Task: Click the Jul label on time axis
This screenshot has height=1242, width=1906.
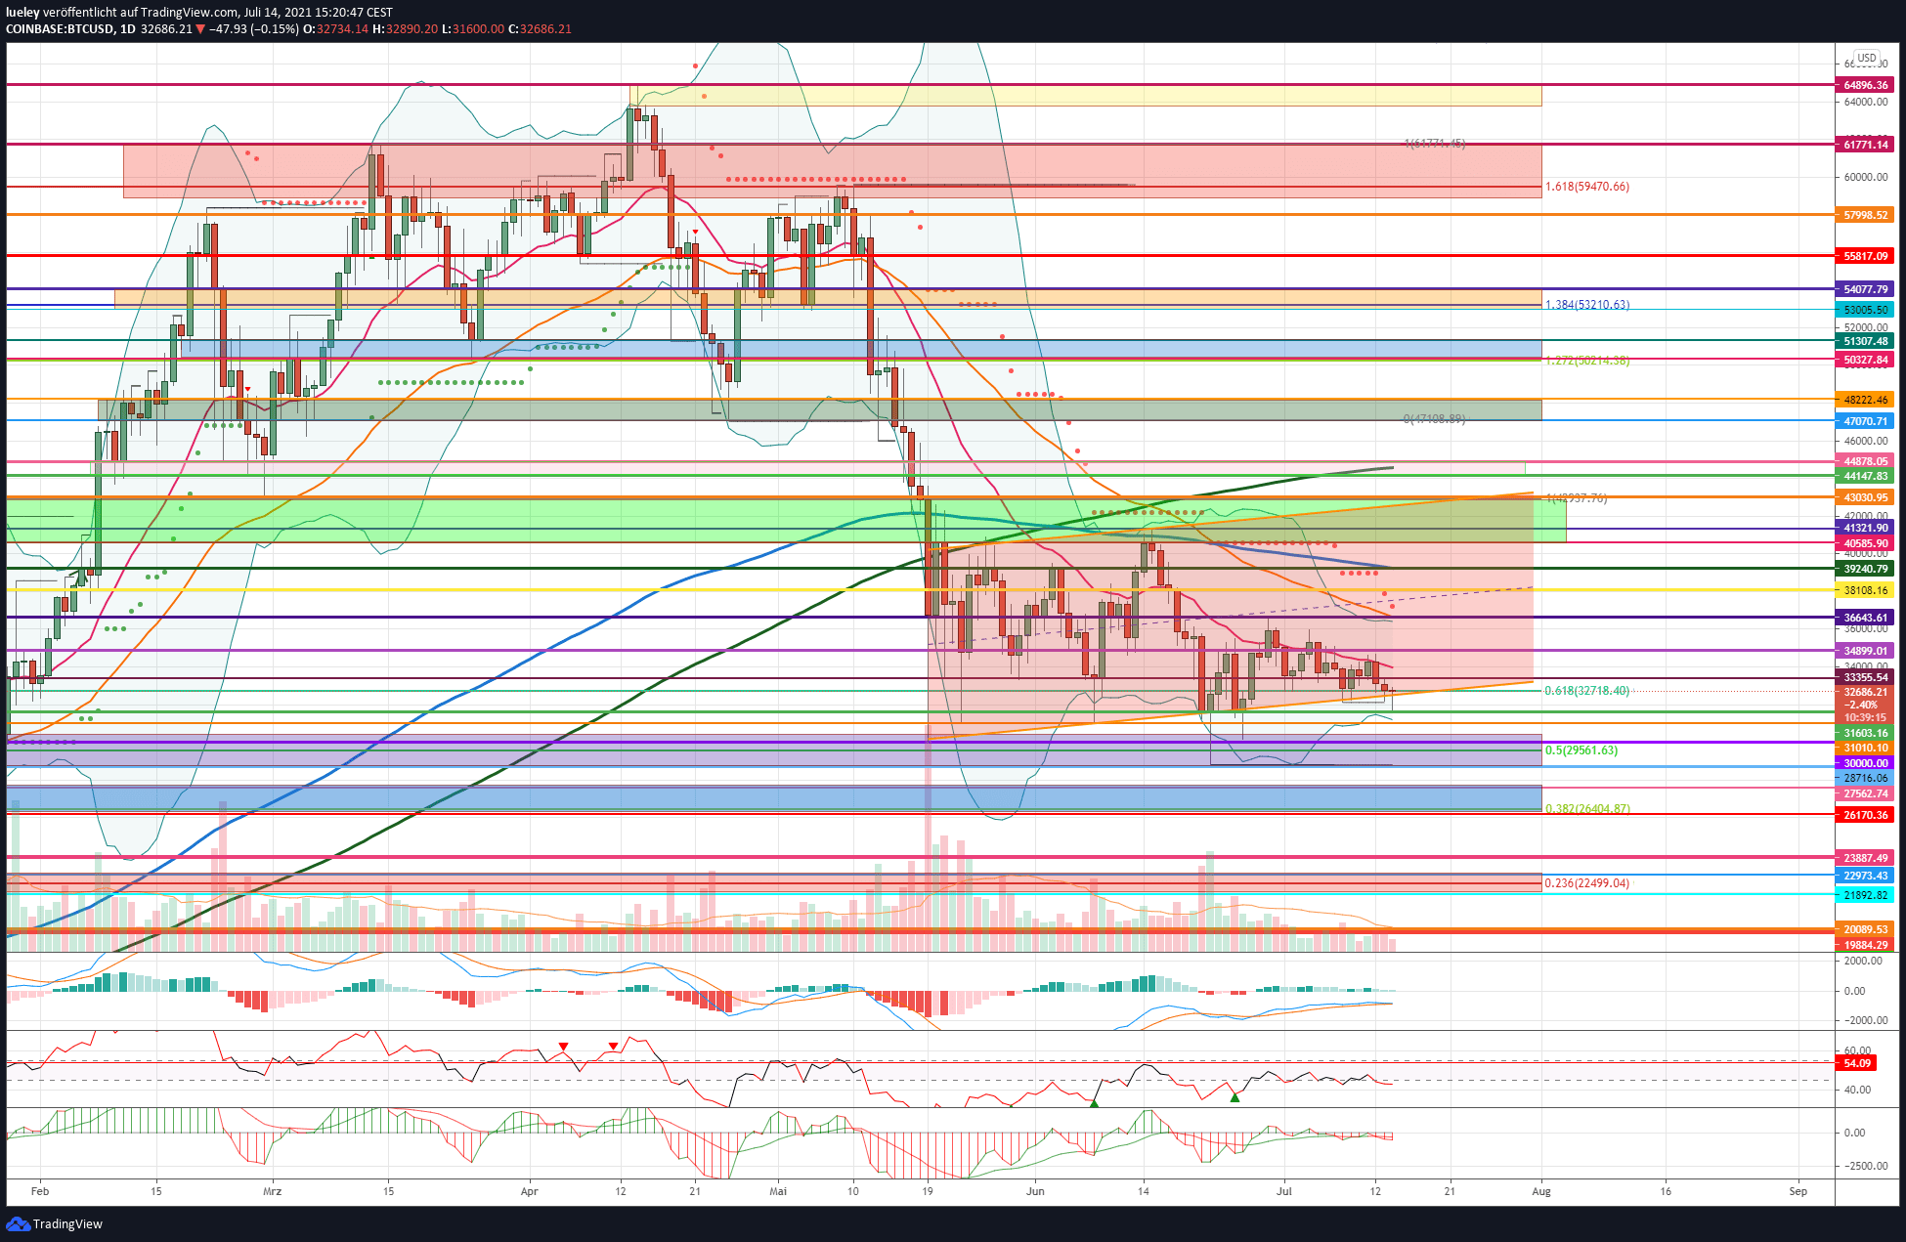Action: (1284, 1191)
